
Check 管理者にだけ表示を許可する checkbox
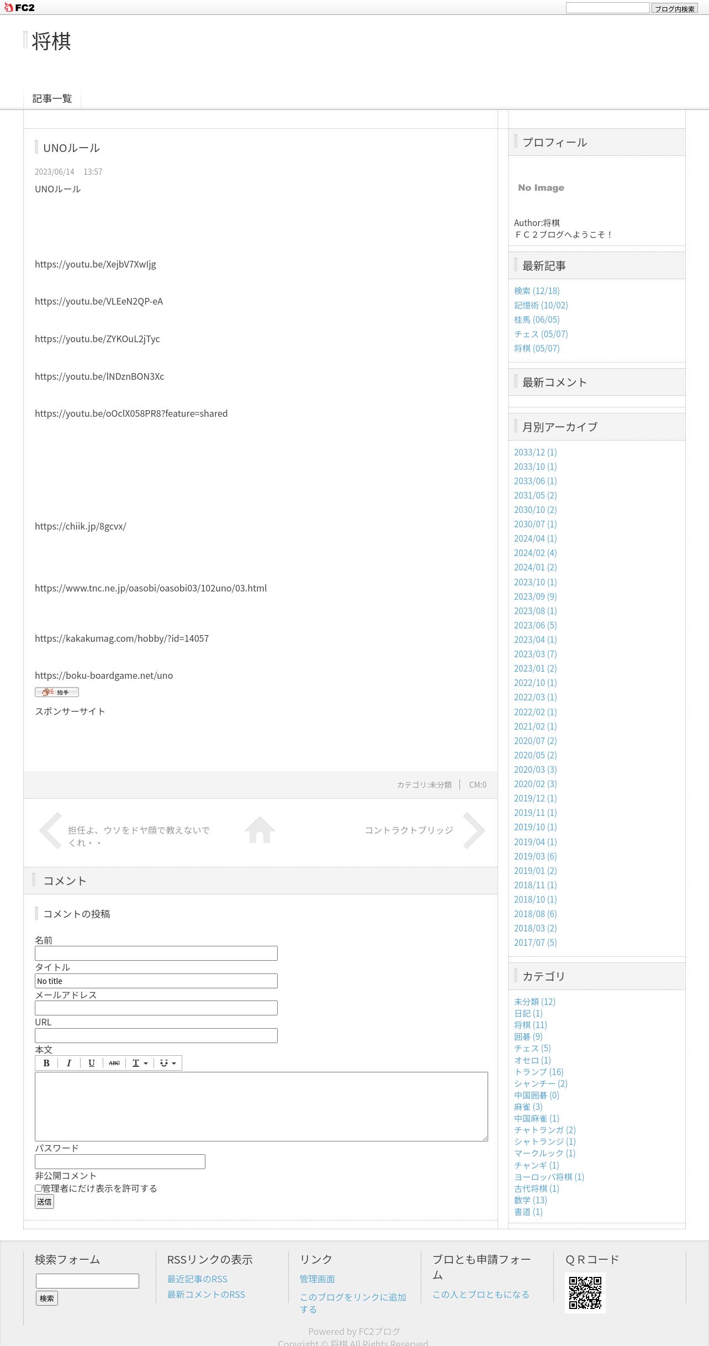[39, 1188]
